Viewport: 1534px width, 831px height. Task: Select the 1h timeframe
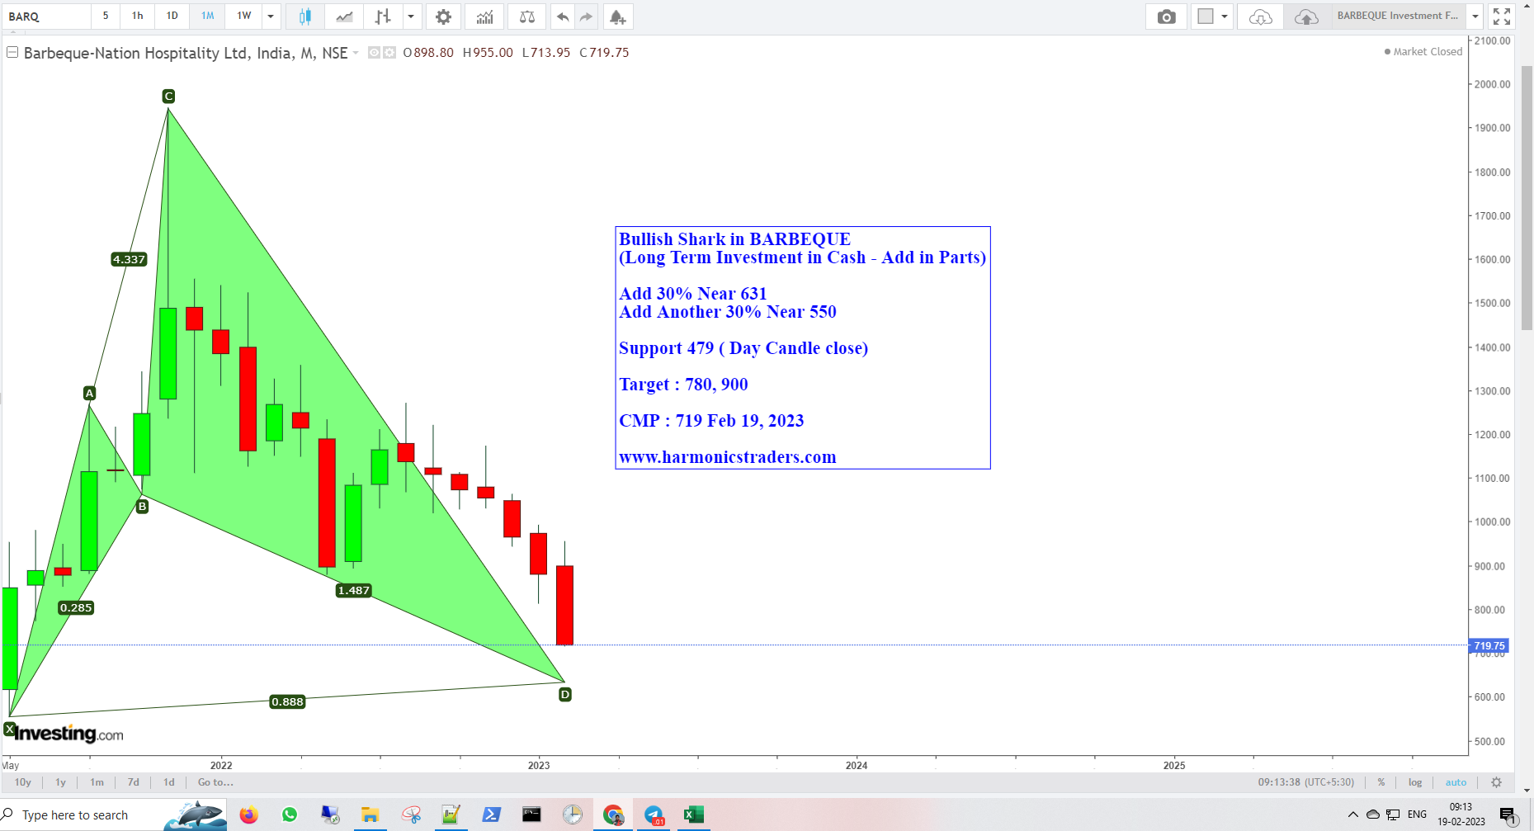click(x=138, y=17)
